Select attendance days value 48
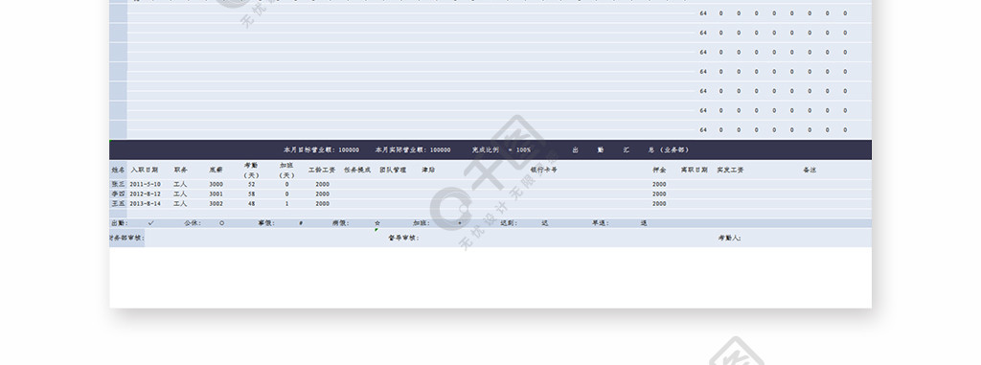The height and width of the screenshot is (365, 981). [252, 203]
